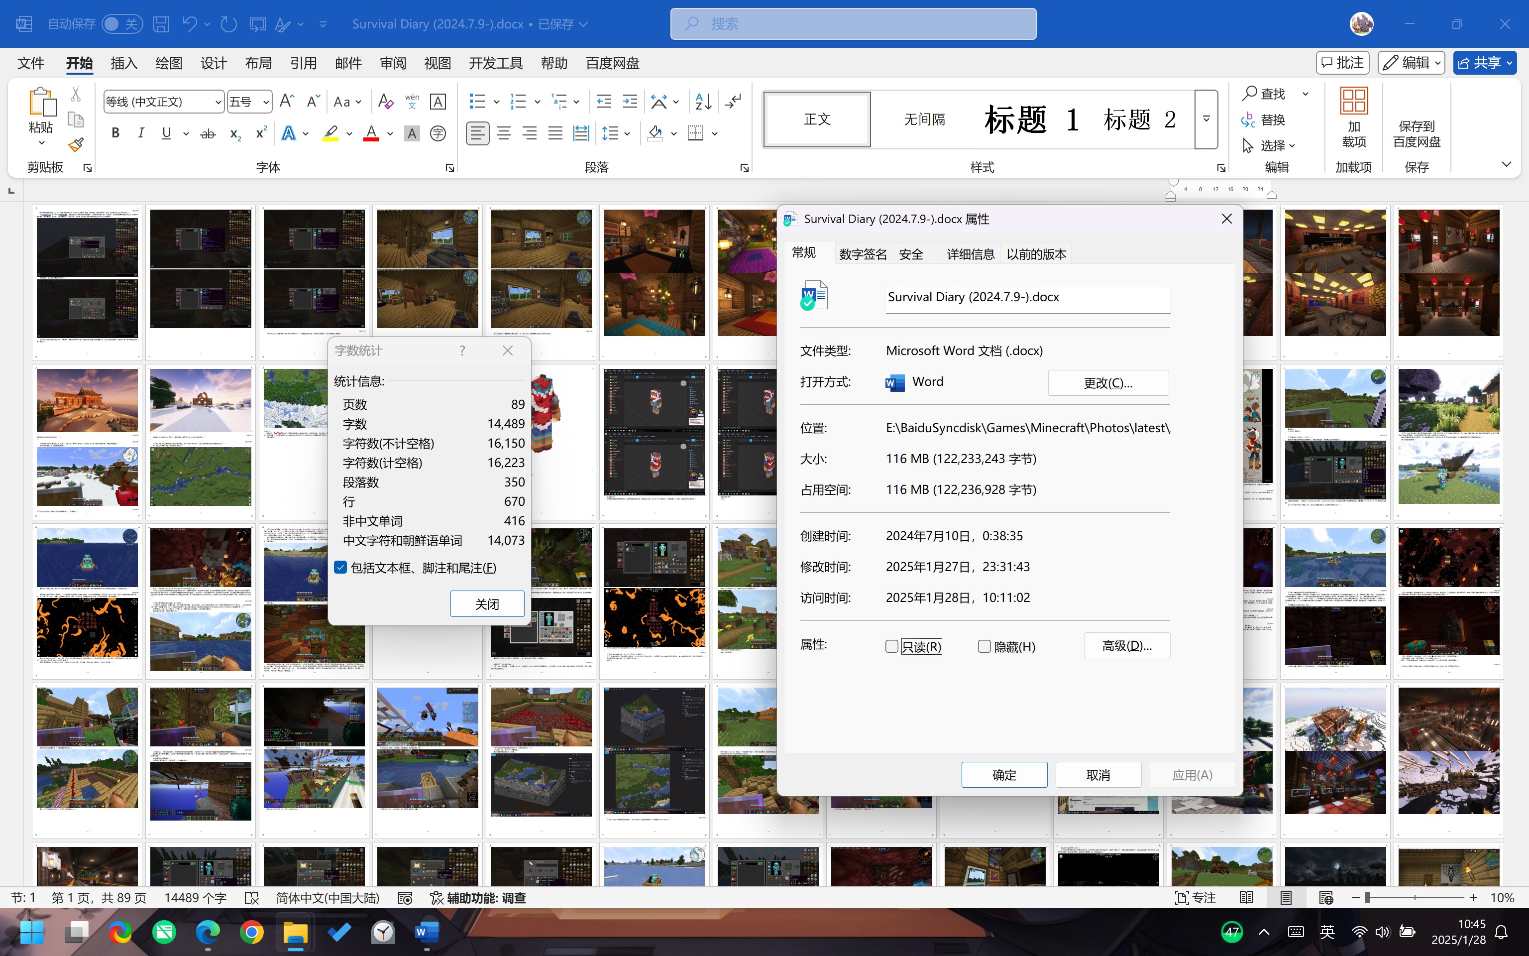
Task: Open the Details 详细信息 tab in properties
Action: tap(971, 253)
